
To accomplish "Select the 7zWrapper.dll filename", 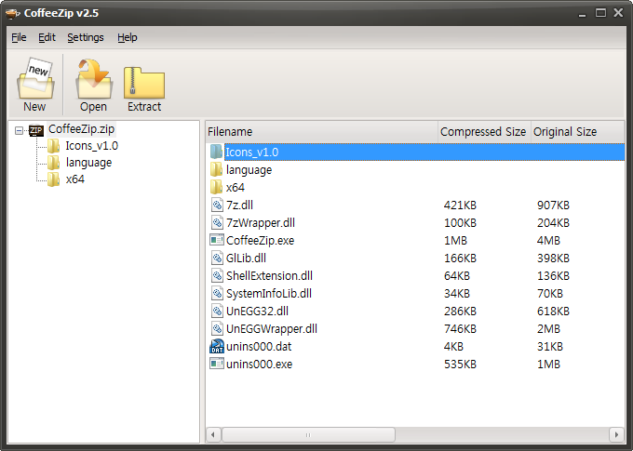I will [261, 222].
